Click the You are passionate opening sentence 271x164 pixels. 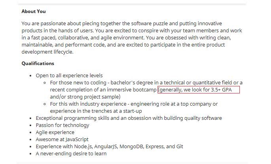coord(122,23)
